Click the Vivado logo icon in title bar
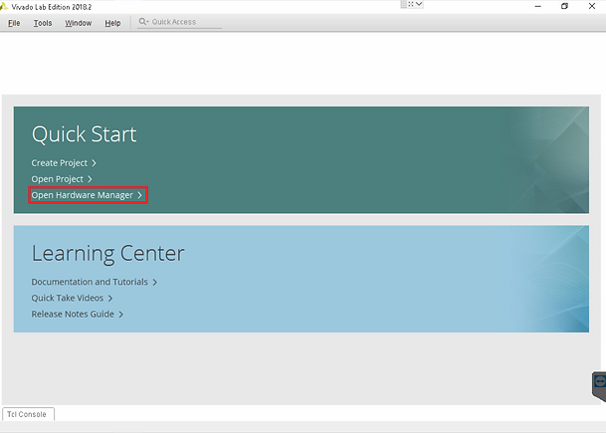The image size is (606, 433). click(x=3, y=6)
